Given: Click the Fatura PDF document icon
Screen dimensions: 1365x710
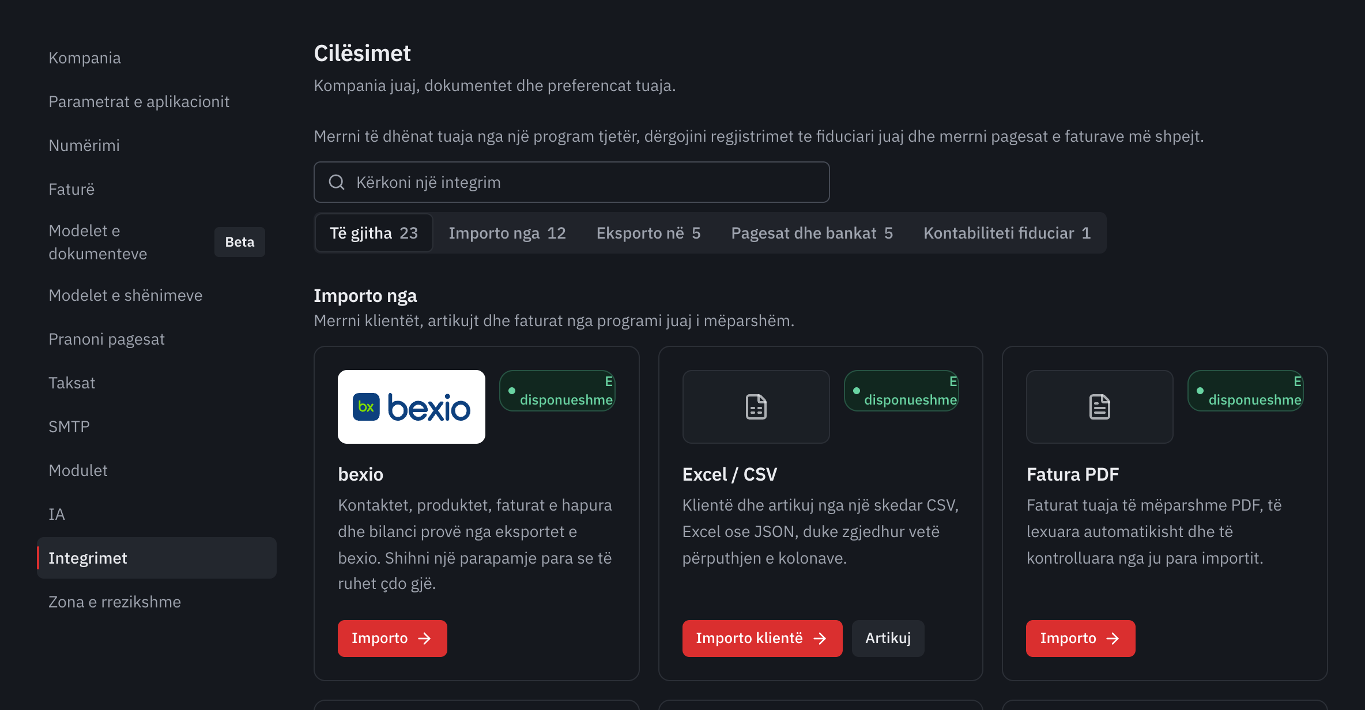Looking at the screenshot, I should pyautogui.click(x=1100, y=407).
